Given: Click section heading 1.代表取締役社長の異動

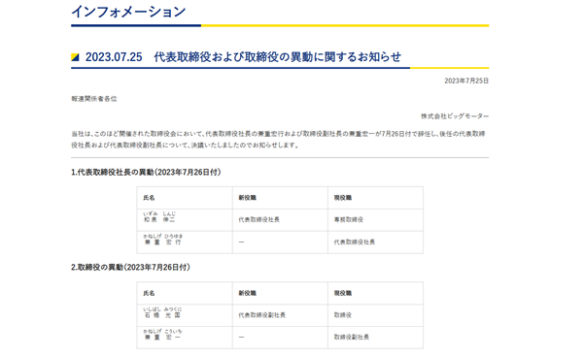Looking at the screenshot, I should 146,172.
